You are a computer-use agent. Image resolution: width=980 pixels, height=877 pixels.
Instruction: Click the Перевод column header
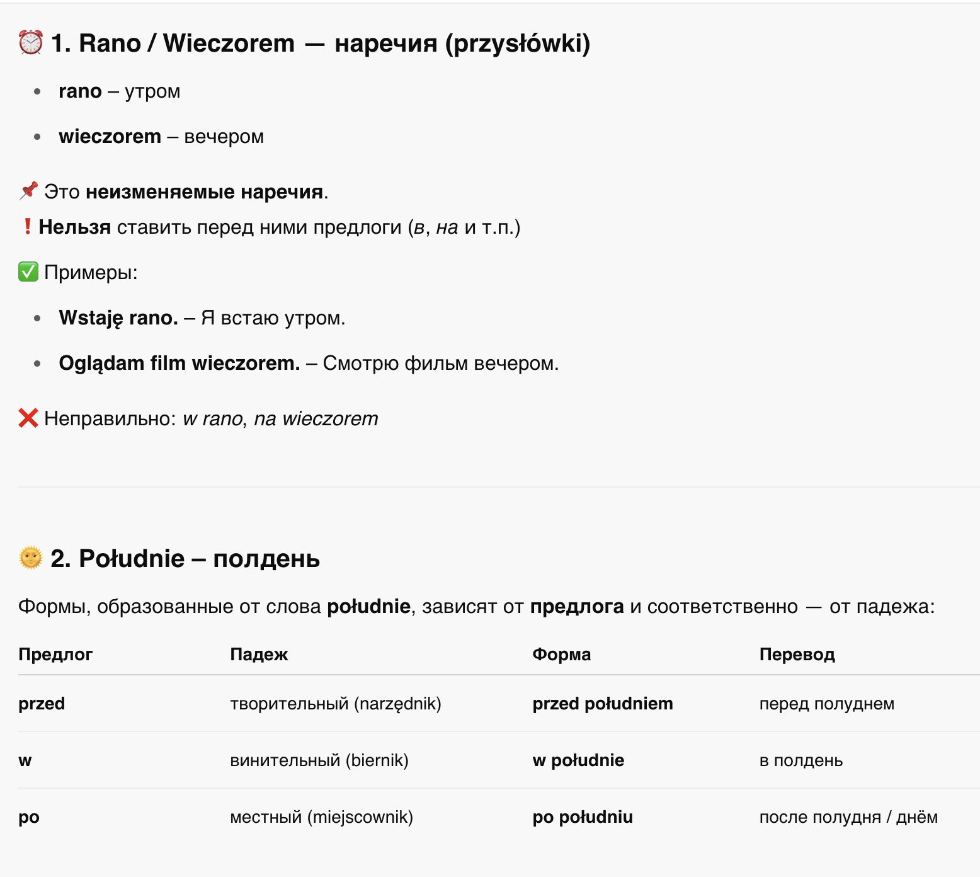tap(797, 655)
